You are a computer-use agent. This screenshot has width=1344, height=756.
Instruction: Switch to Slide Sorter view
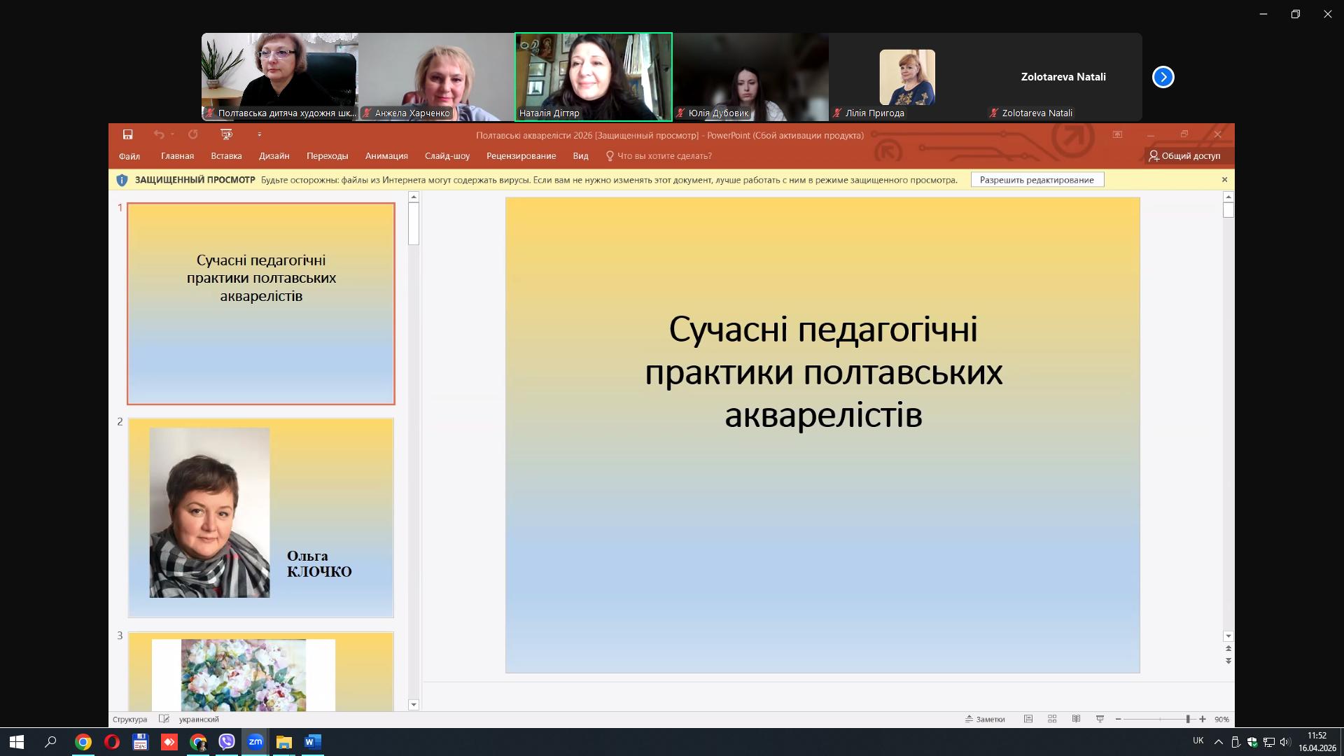pyautogui.click(x=1052, y=719)
